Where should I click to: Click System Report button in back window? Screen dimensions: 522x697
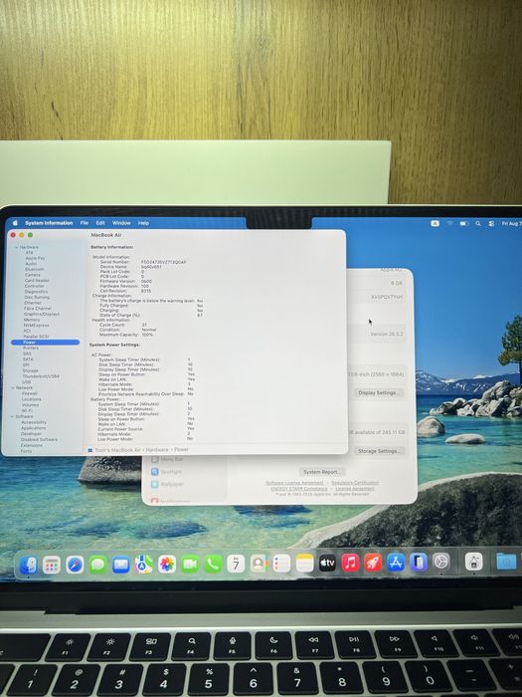click(322, 472)
